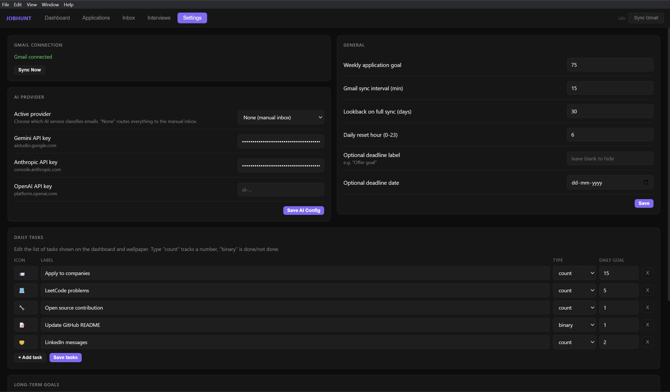
Task: Click the Daily reset hour field
Action: (x=610, y=135)
